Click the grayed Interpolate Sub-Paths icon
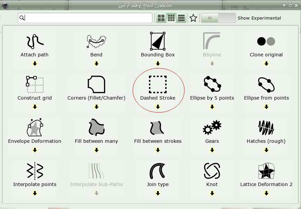This screenshot has width=301, height=209. (96, 171)
